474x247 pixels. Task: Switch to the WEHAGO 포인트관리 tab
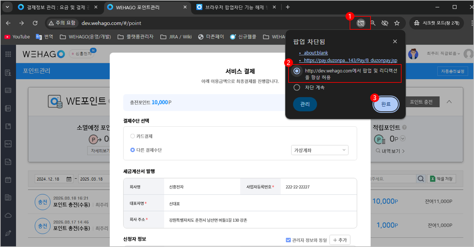pos(148,7)
